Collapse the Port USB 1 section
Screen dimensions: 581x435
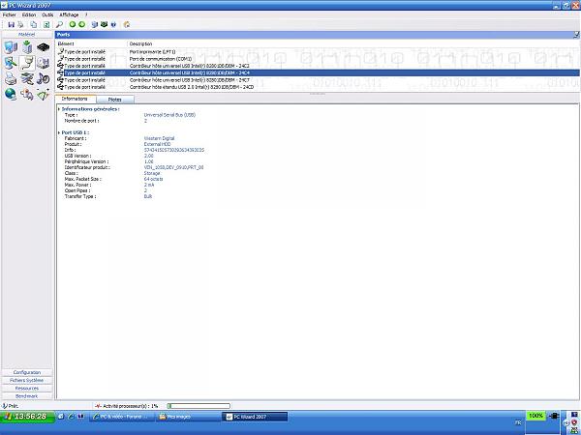point(59,132)
